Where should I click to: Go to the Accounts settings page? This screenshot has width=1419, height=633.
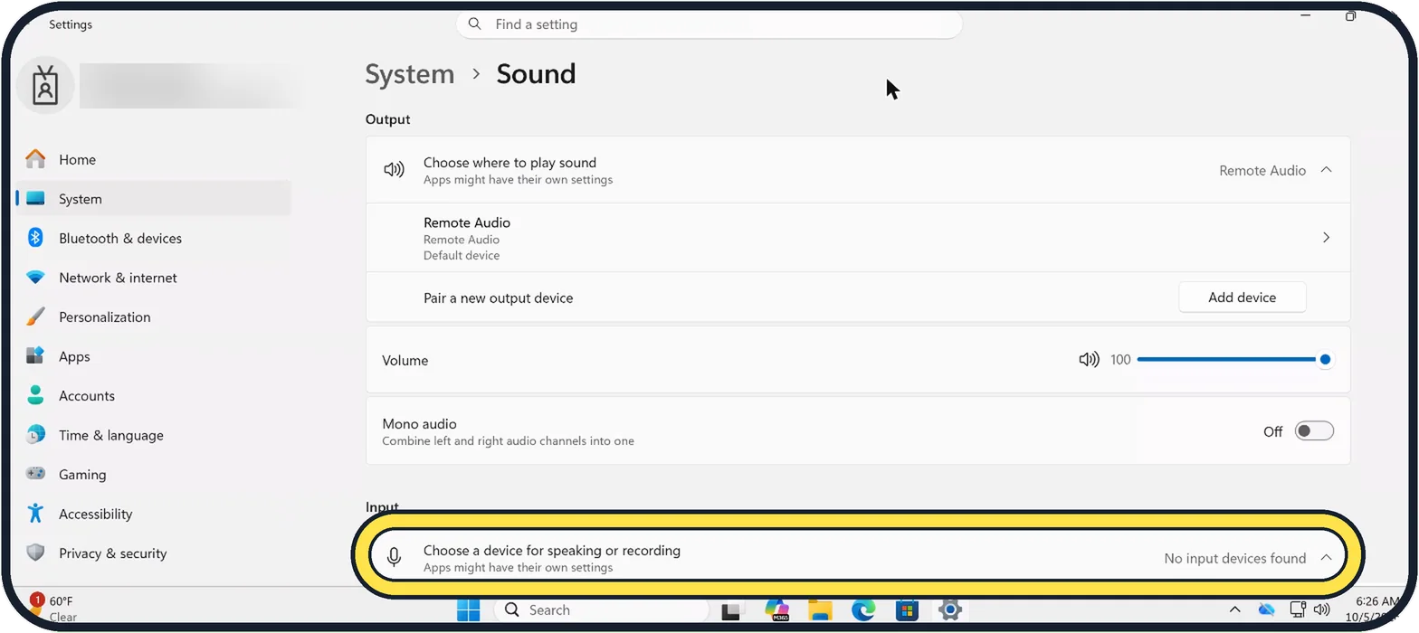click(154, 395)
